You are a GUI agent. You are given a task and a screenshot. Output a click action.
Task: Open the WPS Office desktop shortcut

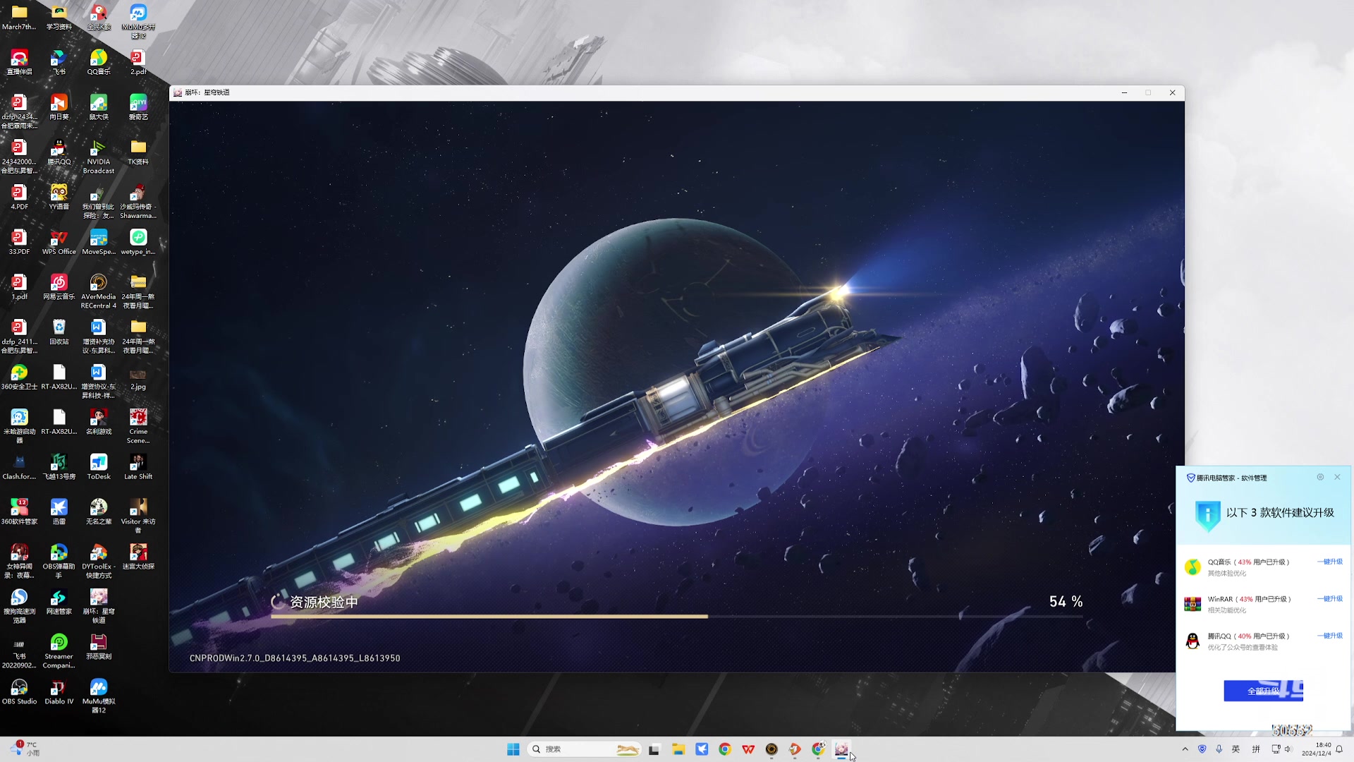[59, 242]
